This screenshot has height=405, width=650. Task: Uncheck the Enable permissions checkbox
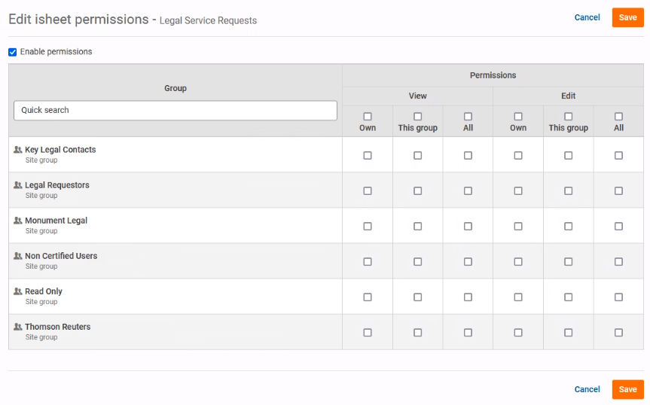click(x=13, y=52)
